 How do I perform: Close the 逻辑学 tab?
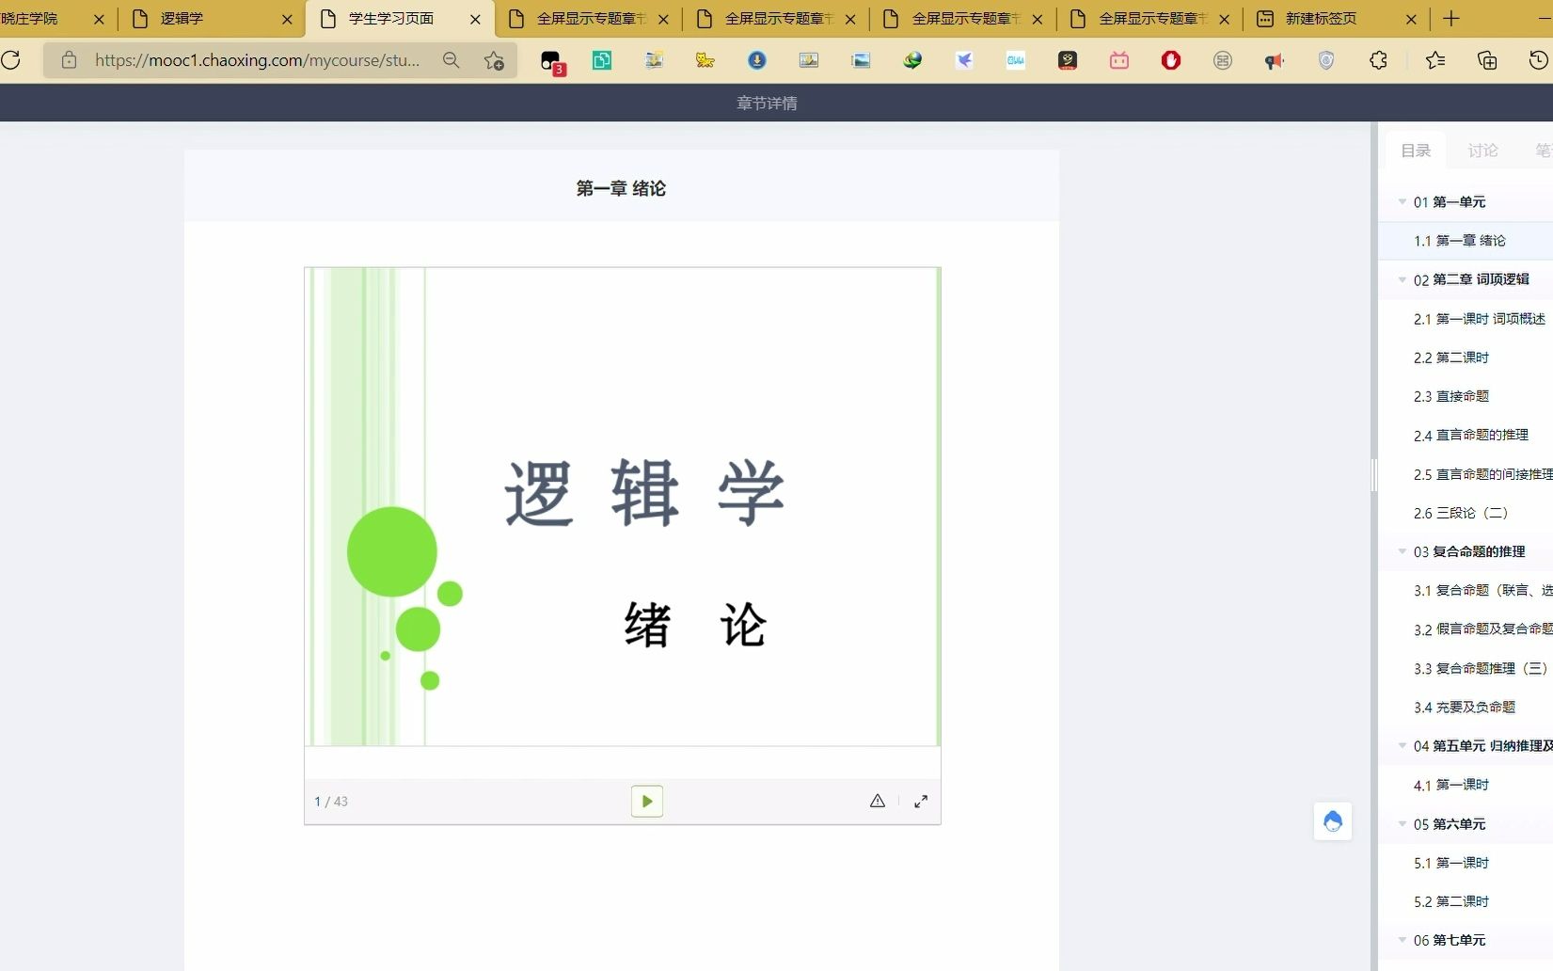[287, 19]
